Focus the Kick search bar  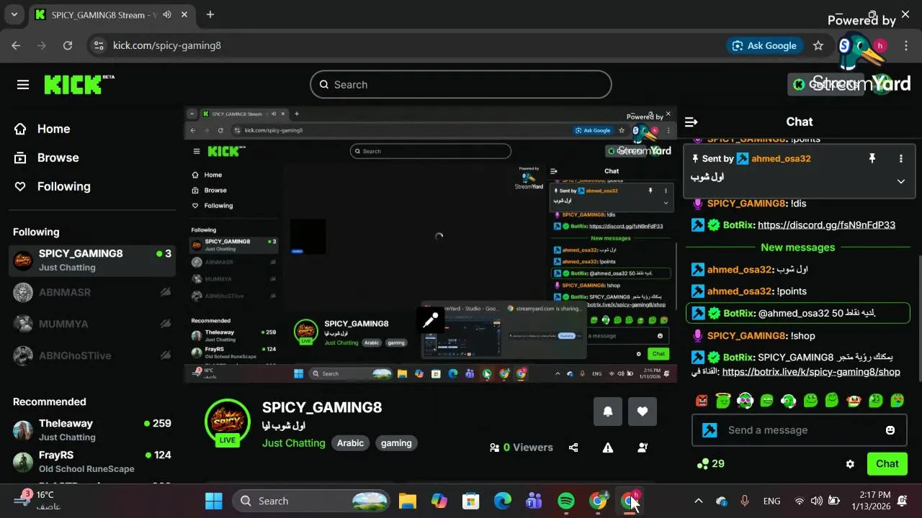pos(461,84)
